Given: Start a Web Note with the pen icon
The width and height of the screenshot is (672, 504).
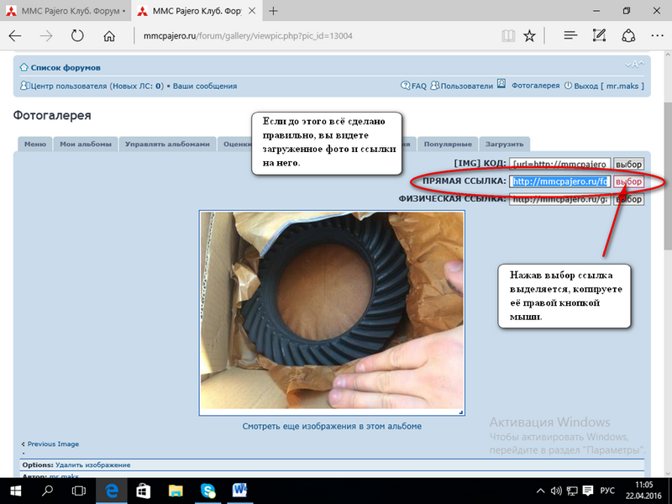Looking at the screenshot, I should coord(599,36).
